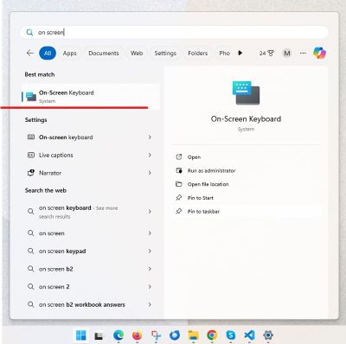Select the 'on screen keypad' suggestion text
This screenshot has height=344, width=346.
pyautogui.click(x=62, y=251)
